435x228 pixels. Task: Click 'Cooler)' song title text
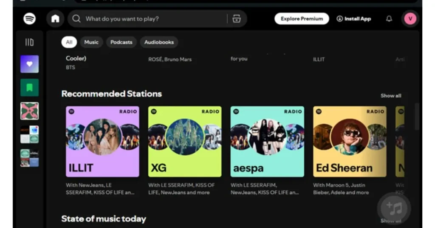coord(76,59)
